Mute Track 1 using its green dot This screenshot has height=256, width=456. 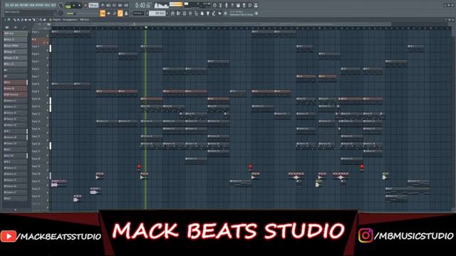[48, 36]
